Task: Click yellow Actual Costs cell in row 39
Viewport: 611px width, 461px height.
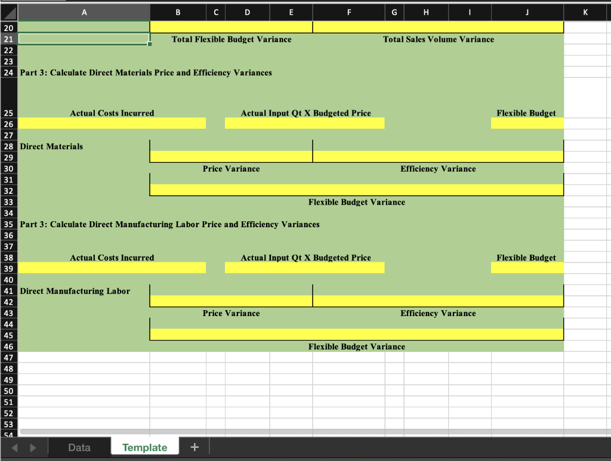Action: pyautogui.click(x=112, y=268)
